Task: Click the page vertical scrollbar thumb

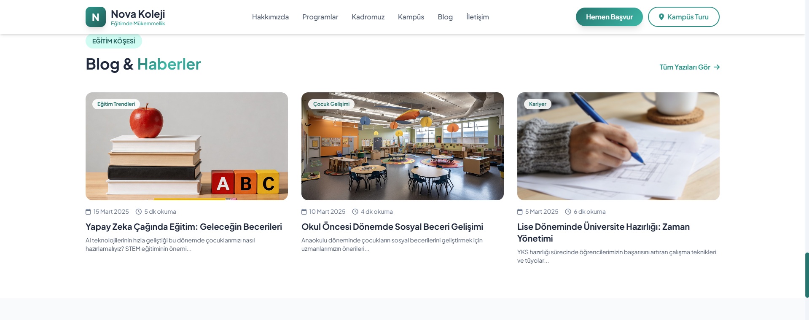Action: click(807, 275)
